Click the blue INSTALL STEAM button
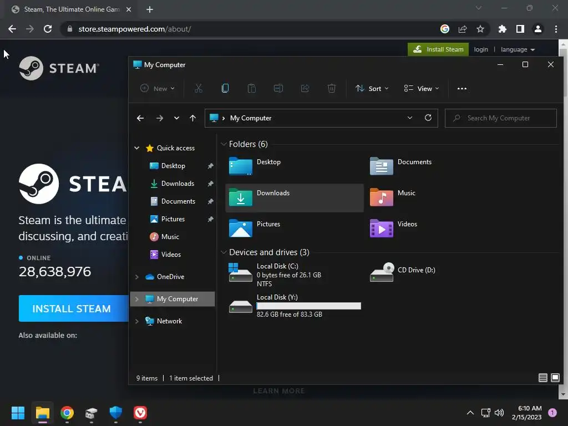The height and width of the screenshot is (426, 568). (74, 308)
